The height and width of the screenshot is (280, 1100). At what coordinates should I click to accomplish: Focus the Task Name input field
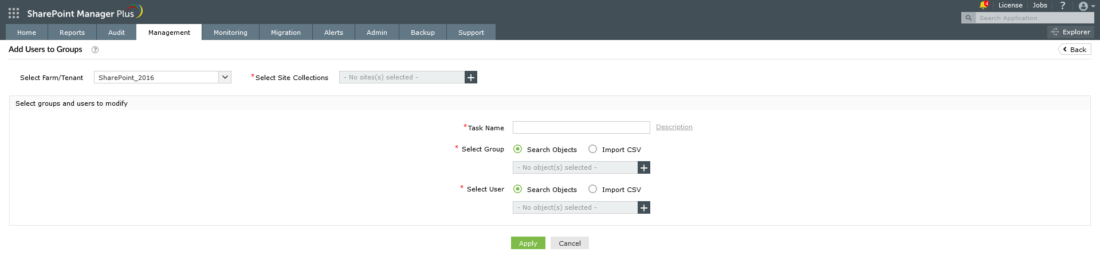click(x=581, y=127)
